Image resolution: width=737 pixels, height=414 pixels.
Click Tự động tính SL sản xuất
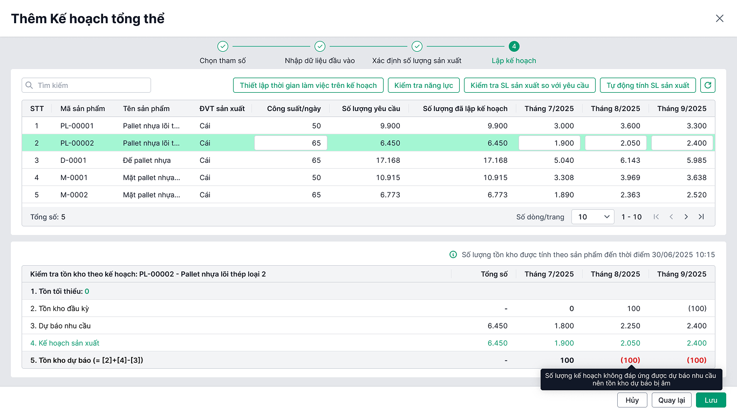point(647,85)
